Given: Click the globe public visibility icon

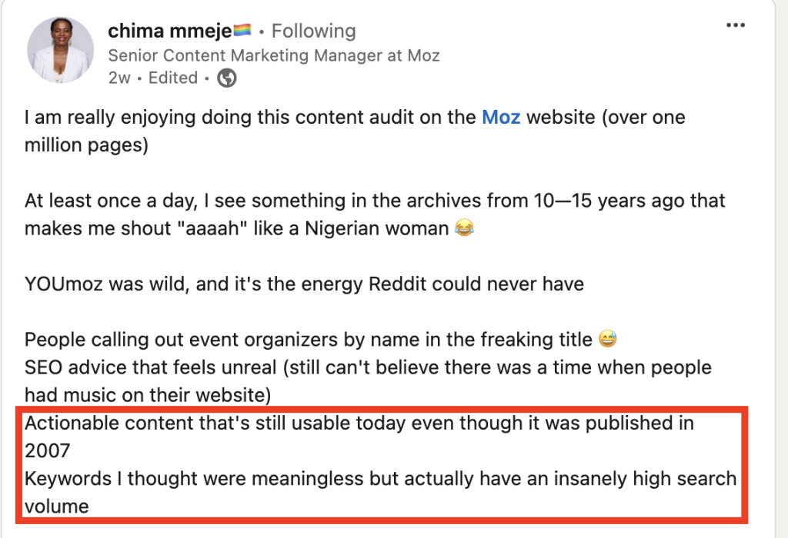Looking at the screenshot, I should coord(227,78).
